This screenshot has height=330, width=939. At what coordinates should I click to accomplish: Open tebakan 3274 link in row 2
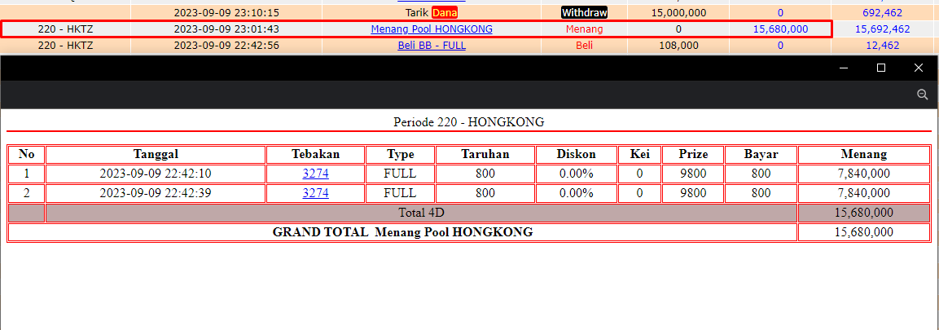pyautogui.click(x=316, y=193)
